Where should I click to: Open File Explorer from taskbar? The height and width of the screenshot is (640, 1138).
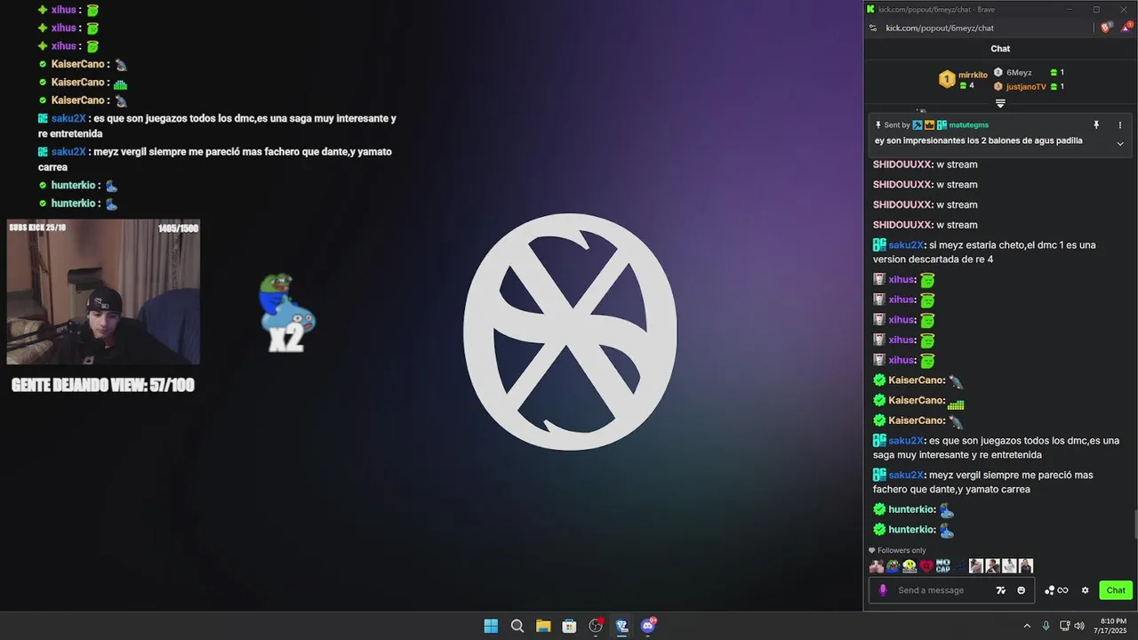coord(543,626)
